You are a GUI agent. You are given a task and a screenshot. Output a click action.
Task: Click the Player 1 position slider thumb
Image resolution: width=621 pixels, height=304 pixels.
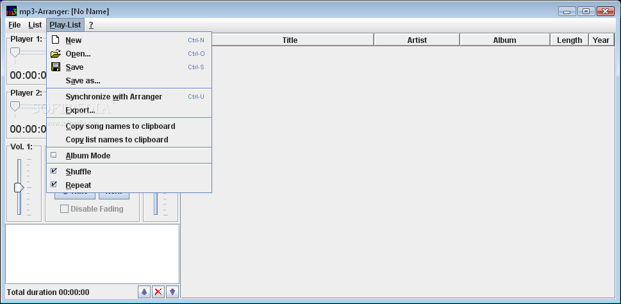click(15, 53)
